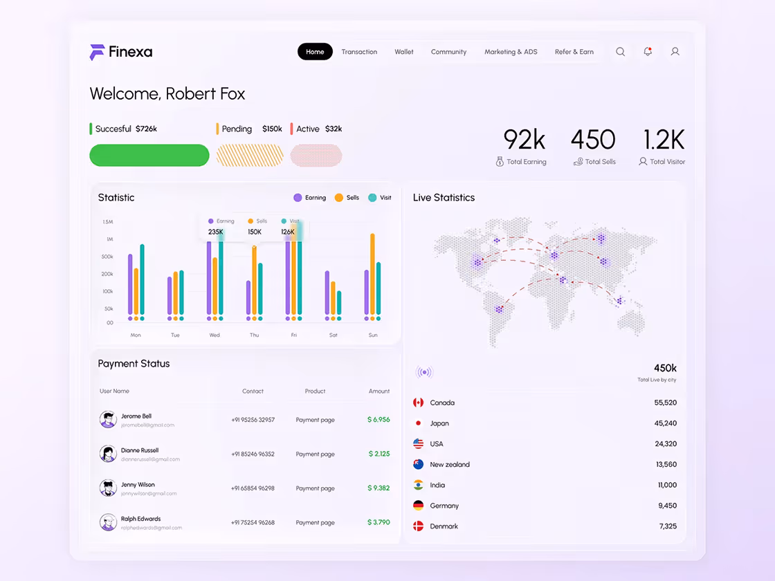This screenshot has height=581, width=775.
Task: Click the green Successful progress bar
Action: click(x=149, y=156)
